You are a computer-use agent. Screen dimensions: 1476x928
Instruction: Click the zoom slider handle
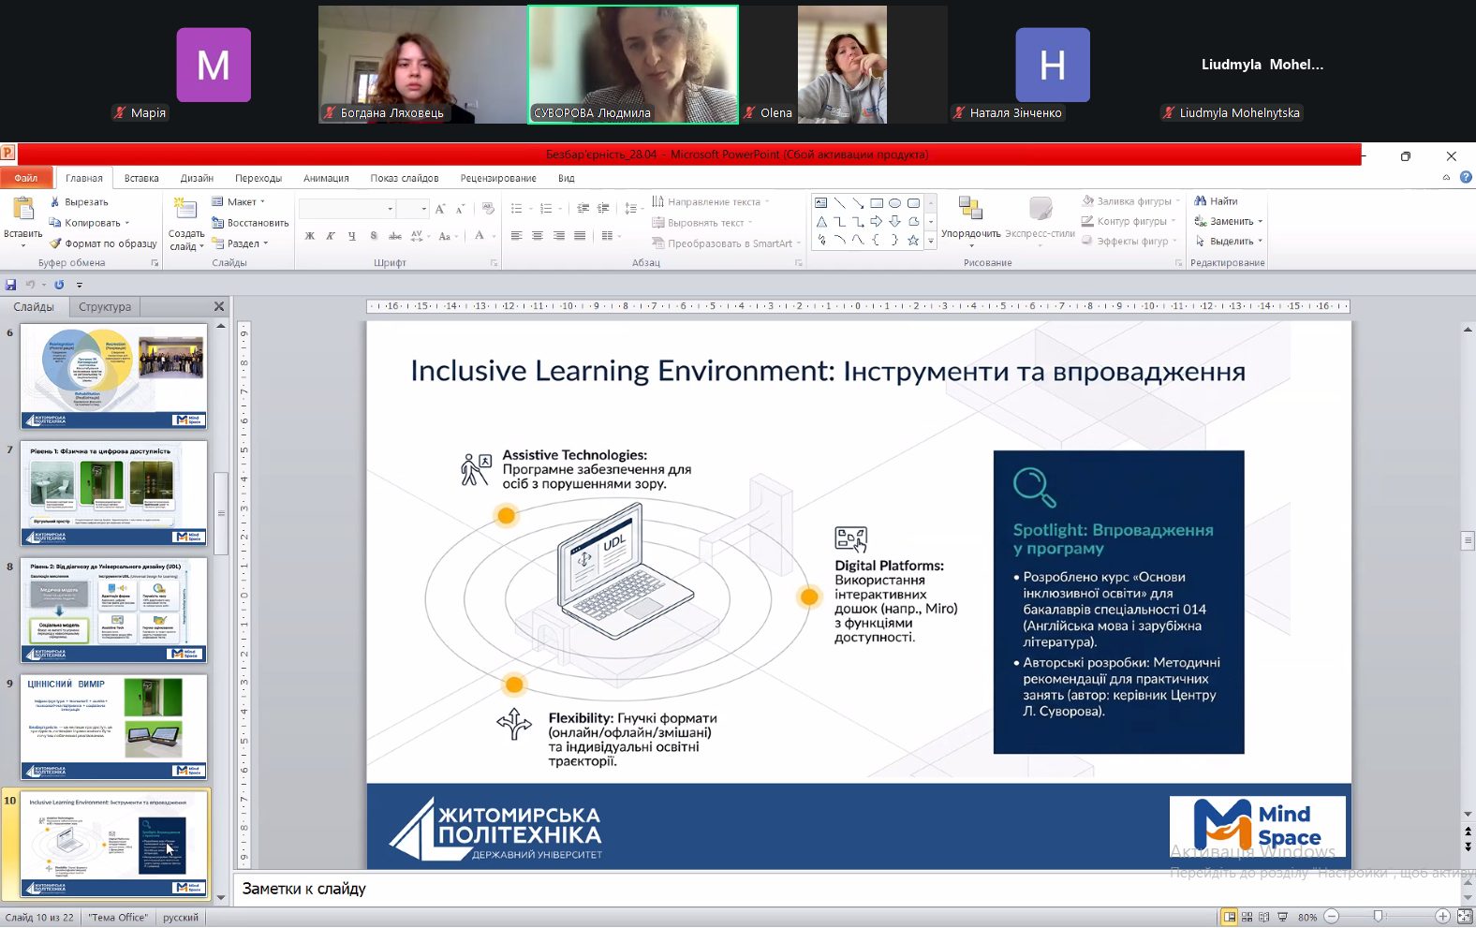1378,917
